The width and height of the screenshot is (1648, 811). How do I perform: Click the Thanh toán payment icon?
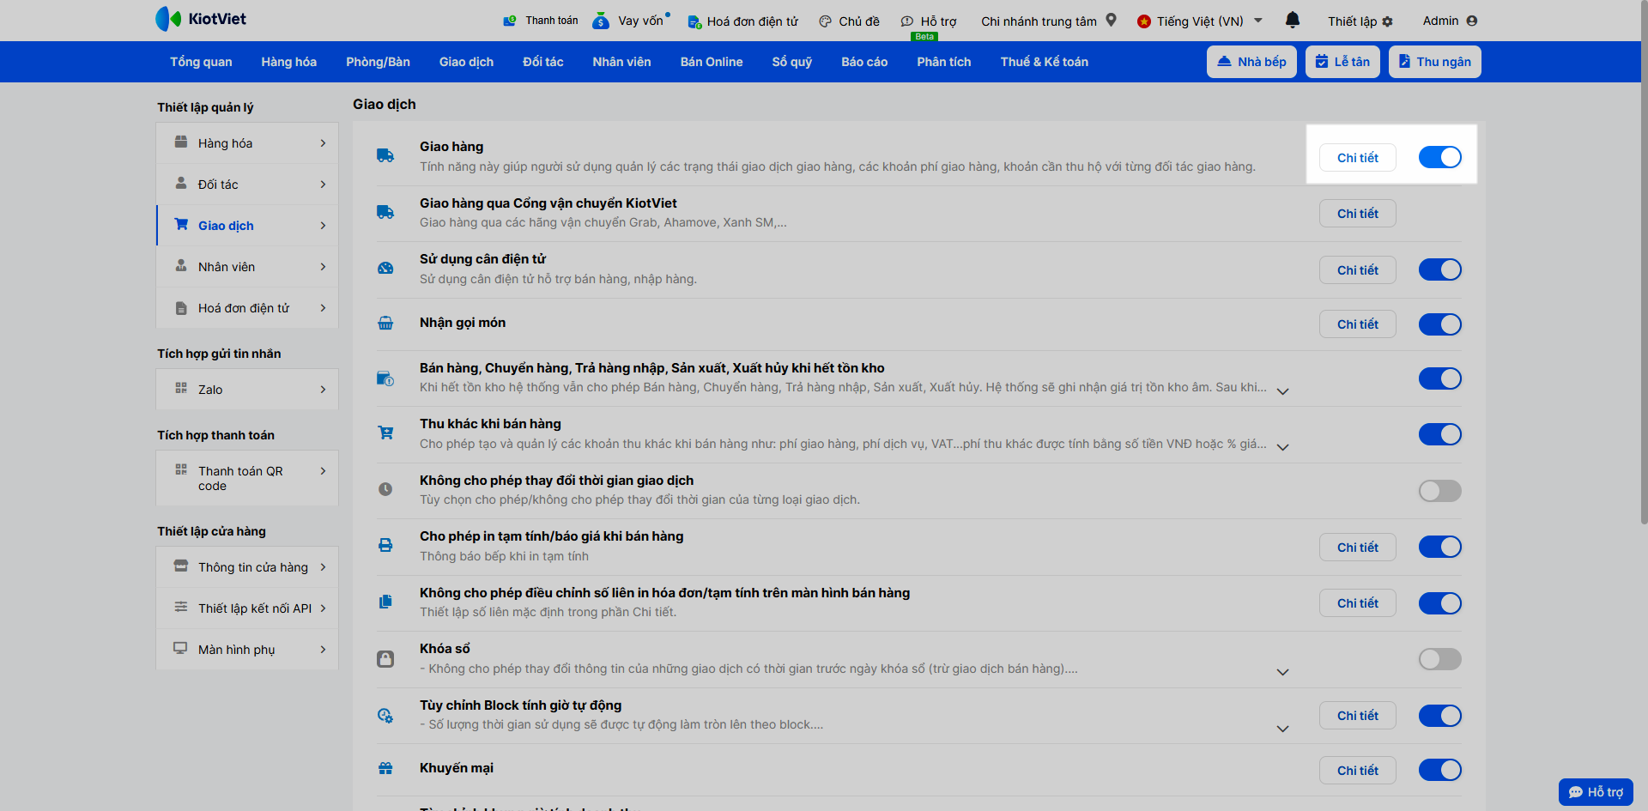coord(510,21)
